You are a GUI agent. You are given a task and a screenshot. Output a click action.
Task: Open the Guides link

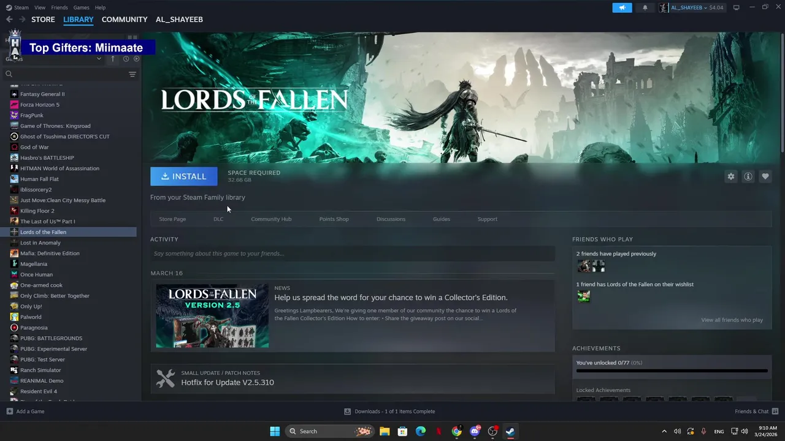441,219
